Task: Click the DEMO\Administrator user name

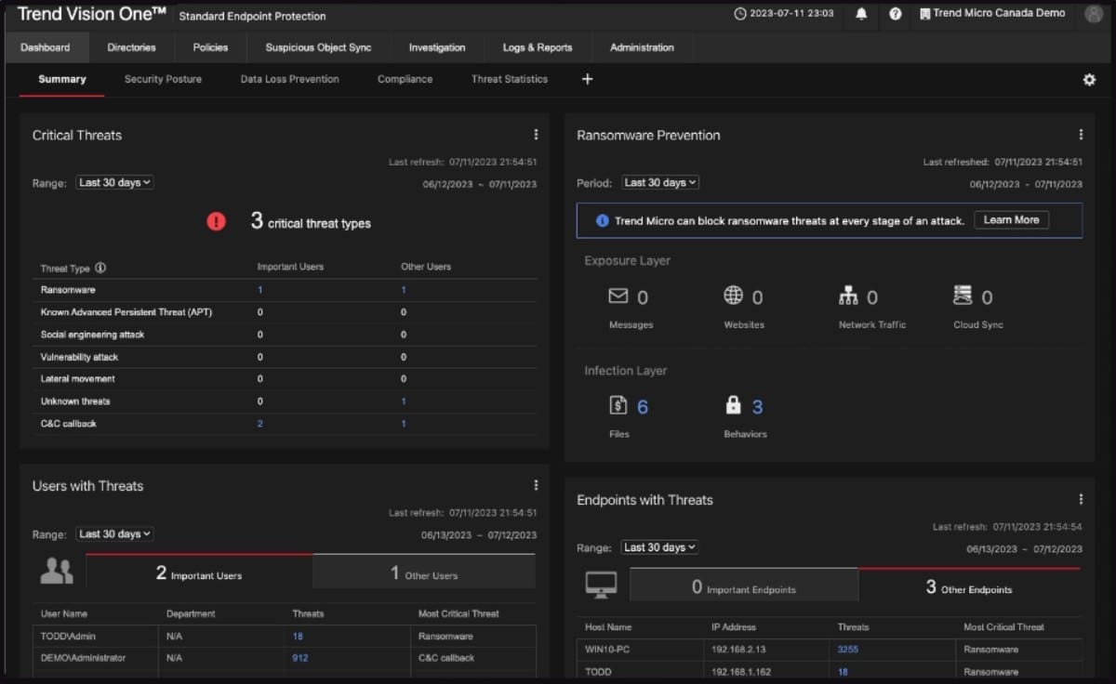Action: tap(83, 658)
